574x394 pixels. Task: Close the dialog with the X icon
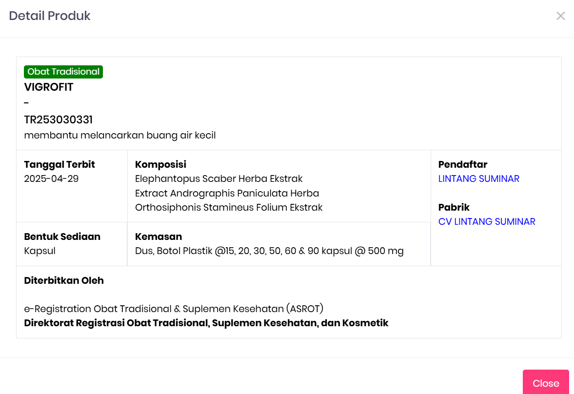click(560, 16)
